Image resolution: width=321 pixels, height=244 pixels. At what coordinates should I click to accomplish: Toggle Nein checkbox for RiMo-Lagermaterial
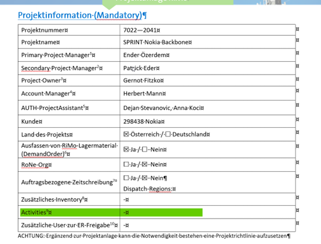(x=144, y=149)
